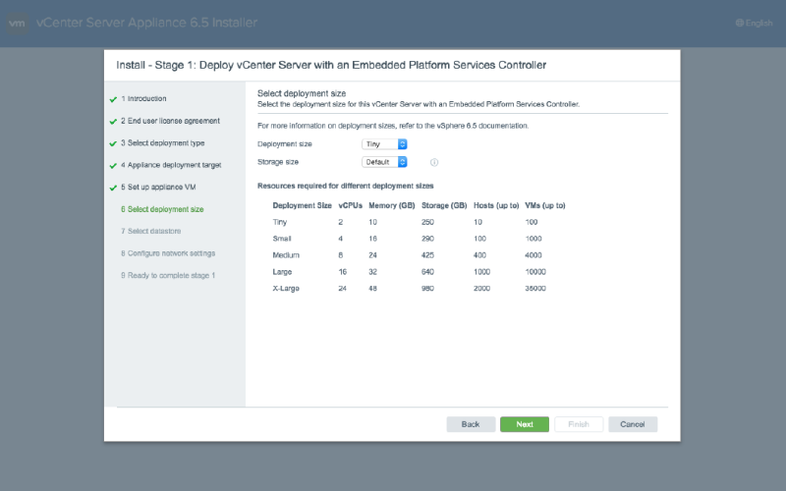
Task: Click the Tiny row in resources table
Action: pyautogui.click(x=418, y=222)
